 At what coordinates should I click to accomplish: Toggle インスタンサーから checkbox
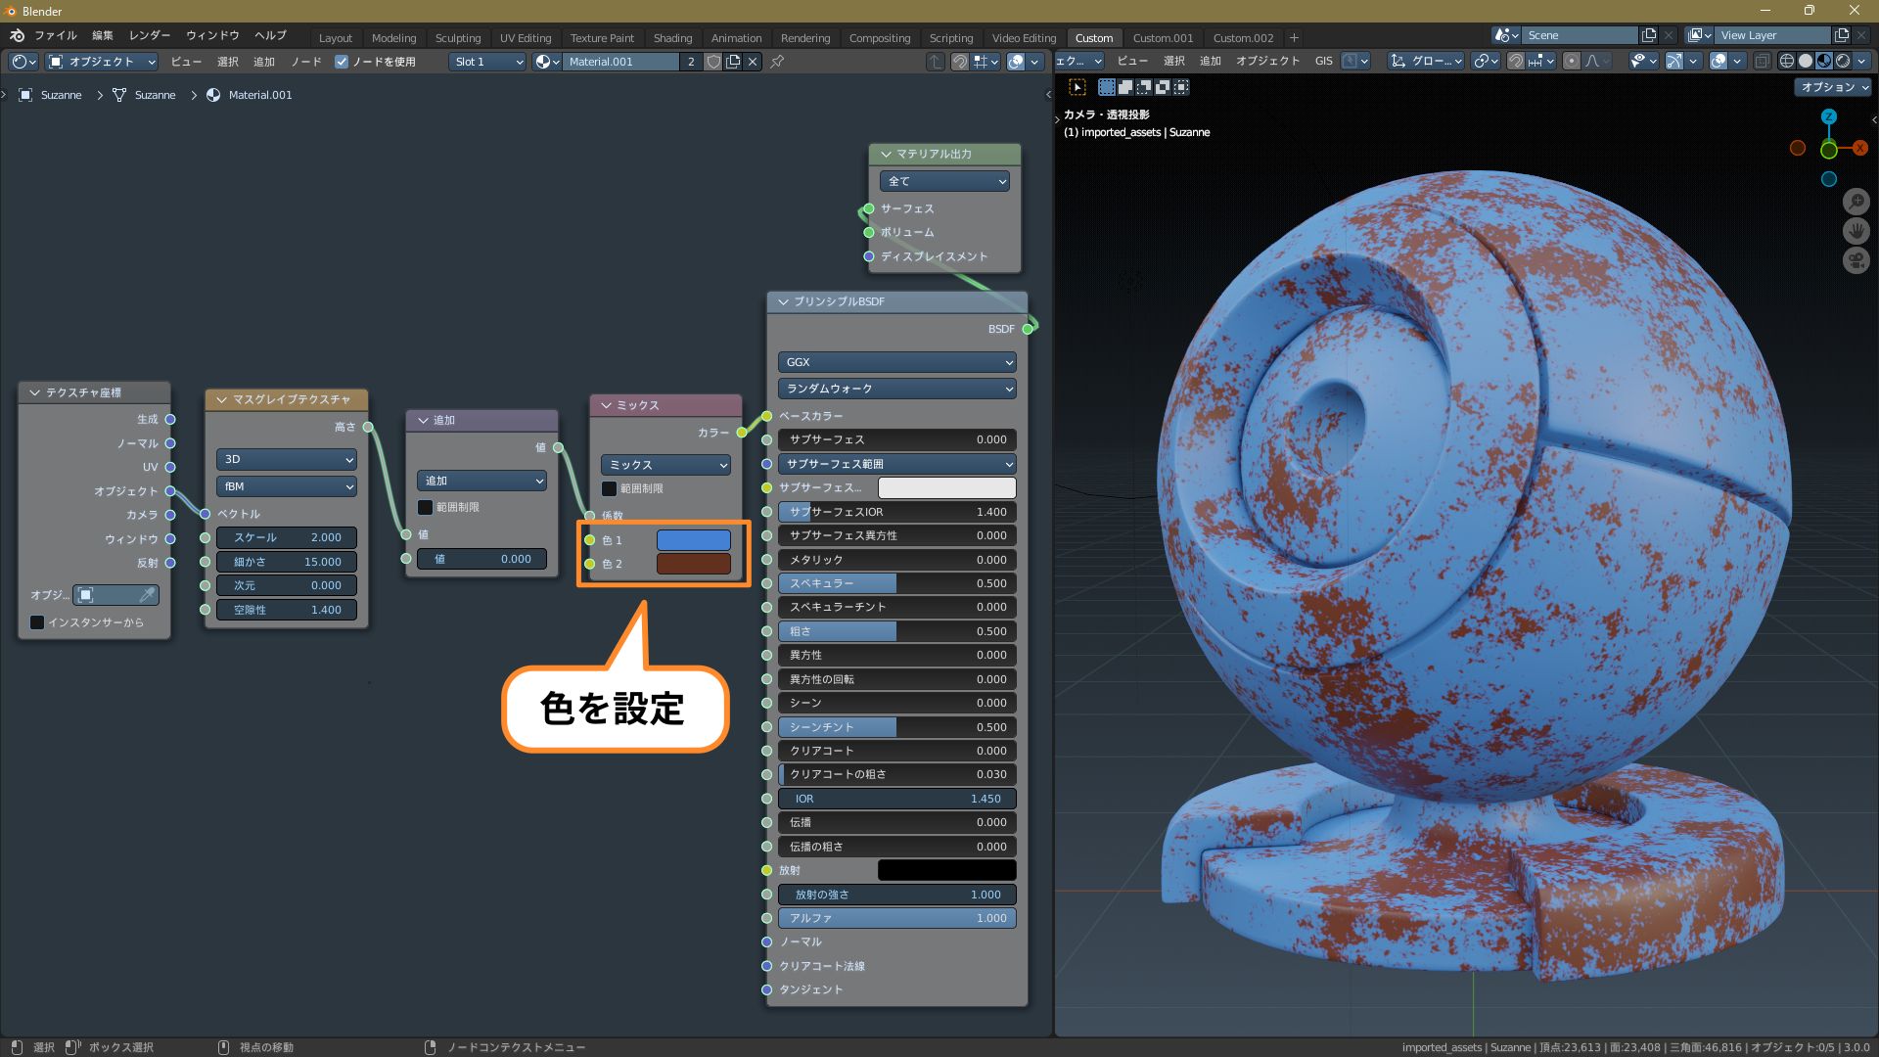(x=37, y=622)
